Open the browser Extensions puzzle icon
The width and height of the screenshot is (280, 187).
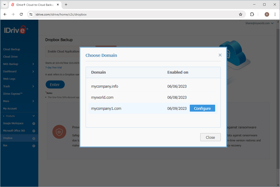point(252,14)
